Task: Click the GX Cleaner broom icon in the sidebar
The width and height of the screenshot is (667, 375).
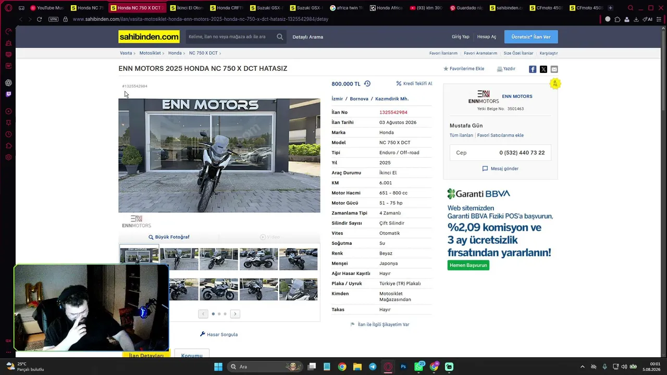Action: point(8,43)
